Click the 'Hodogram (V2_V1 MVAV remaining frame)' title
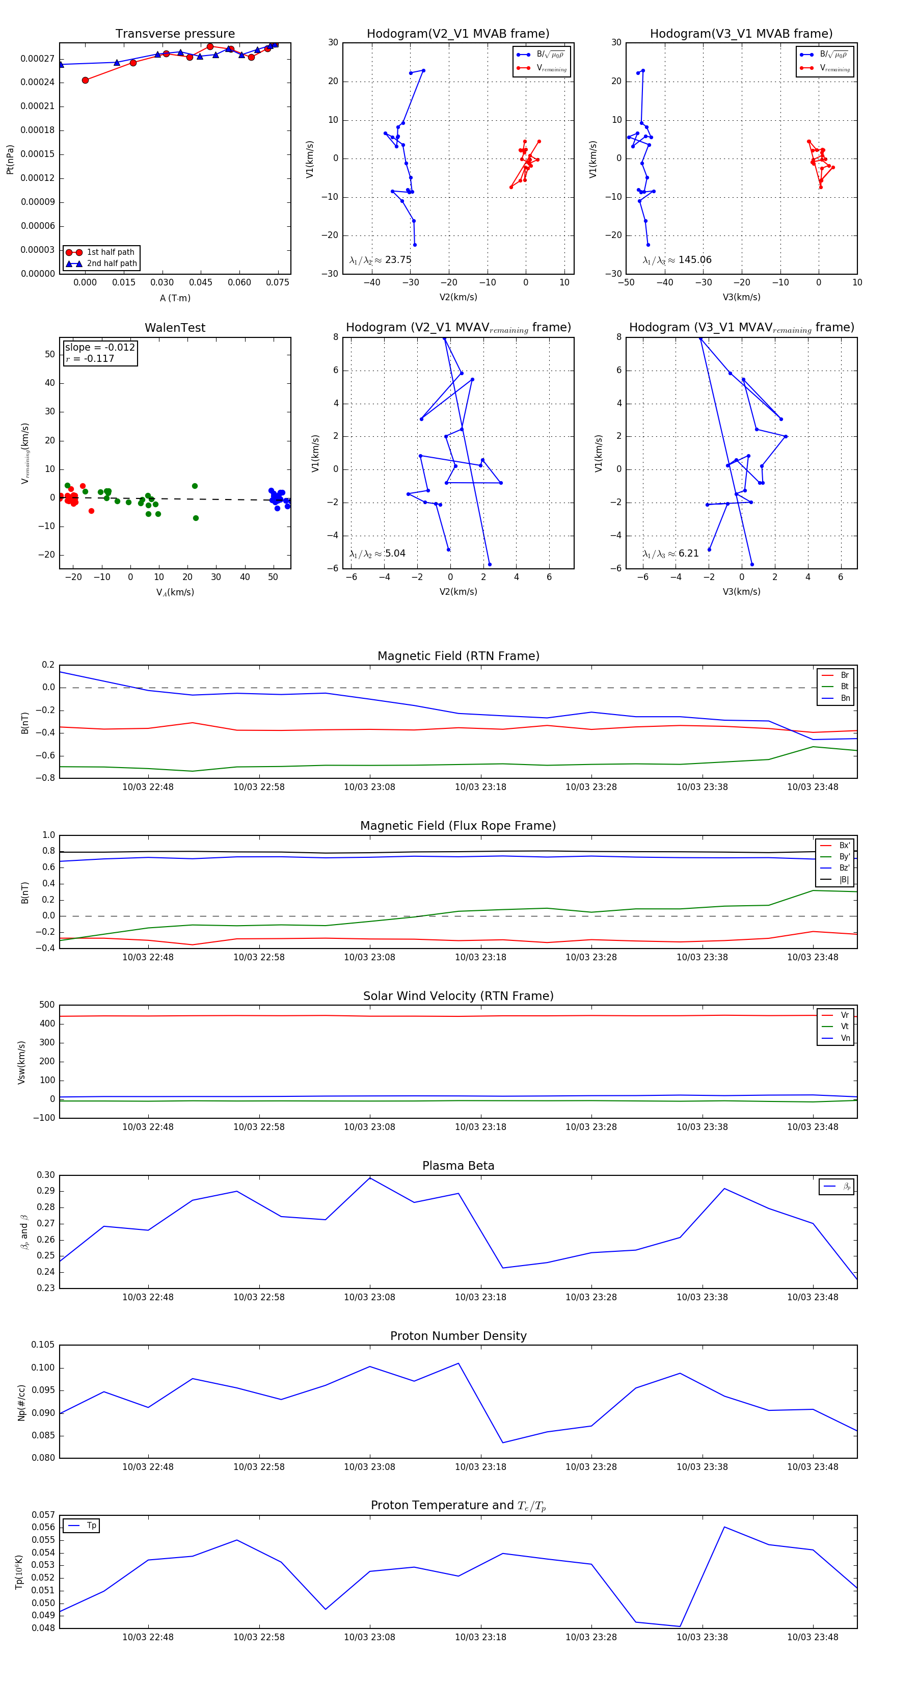Image resolution: width=917 pixels, height=1682 pixels. click(x=458, y=328)
